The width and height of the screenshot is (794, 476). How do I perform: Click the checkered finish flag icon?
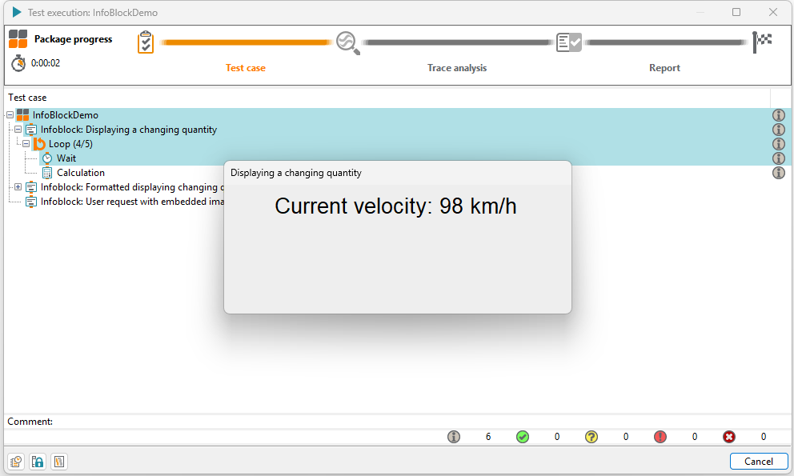click(762, 42)
